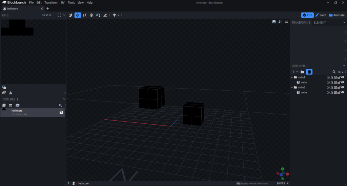Screen dimensions: 347x186
Task: Toggle more outliner options button
Action: [x=309, y=72]
